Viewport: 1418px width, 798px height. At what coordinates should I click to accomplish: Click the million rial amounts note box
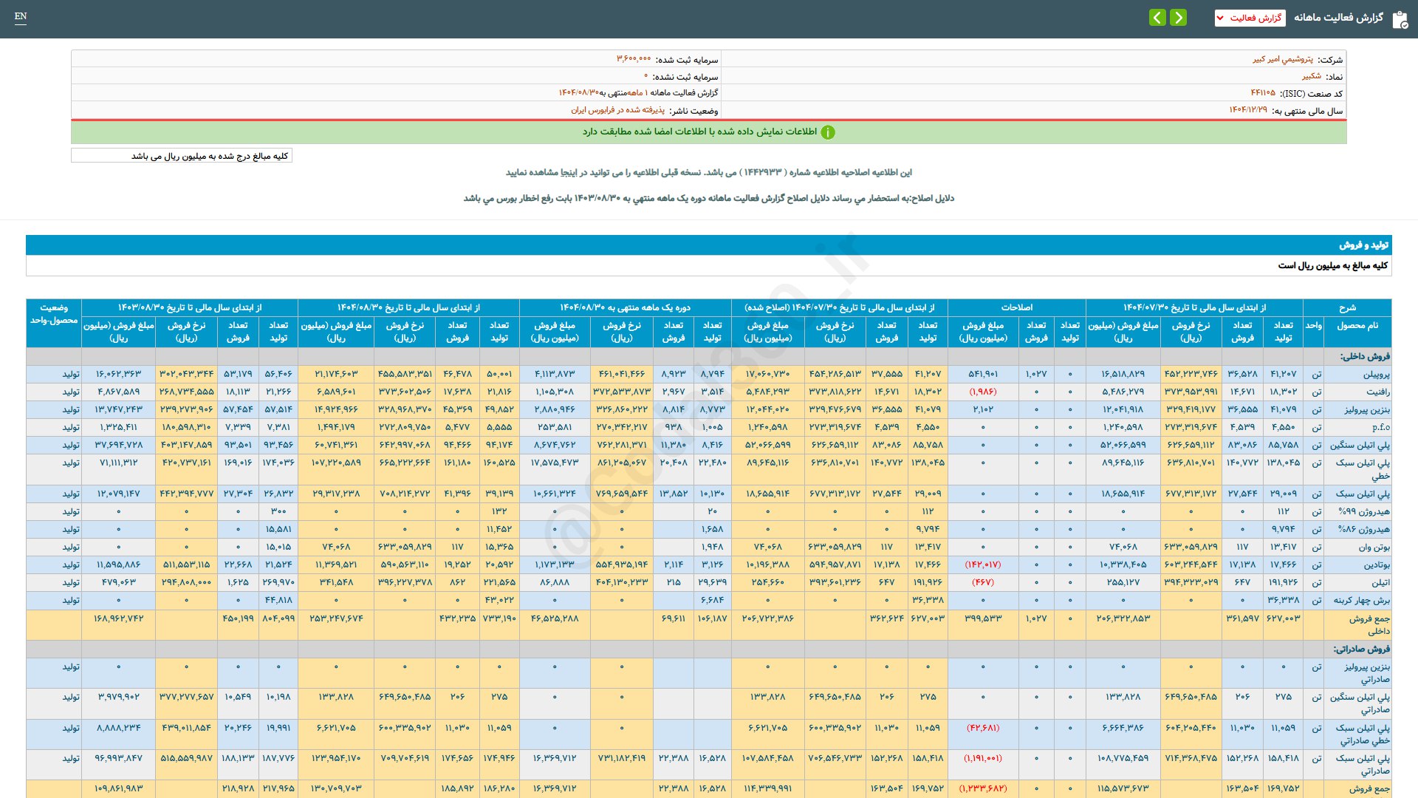pyautogui.click(x=182, y=156)
